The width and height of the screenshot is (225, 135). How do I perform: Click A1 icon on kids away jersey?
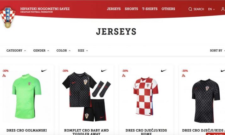183,76
